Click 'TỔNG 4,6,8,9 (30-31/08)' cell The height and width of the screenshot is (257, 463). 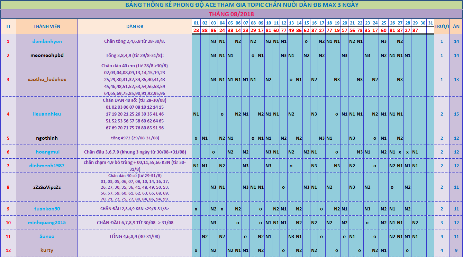(135, 236)
